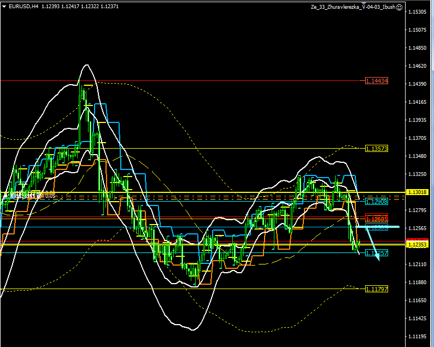
Task: Select the cyan 1.12257 level label
Action: point(377,252)
